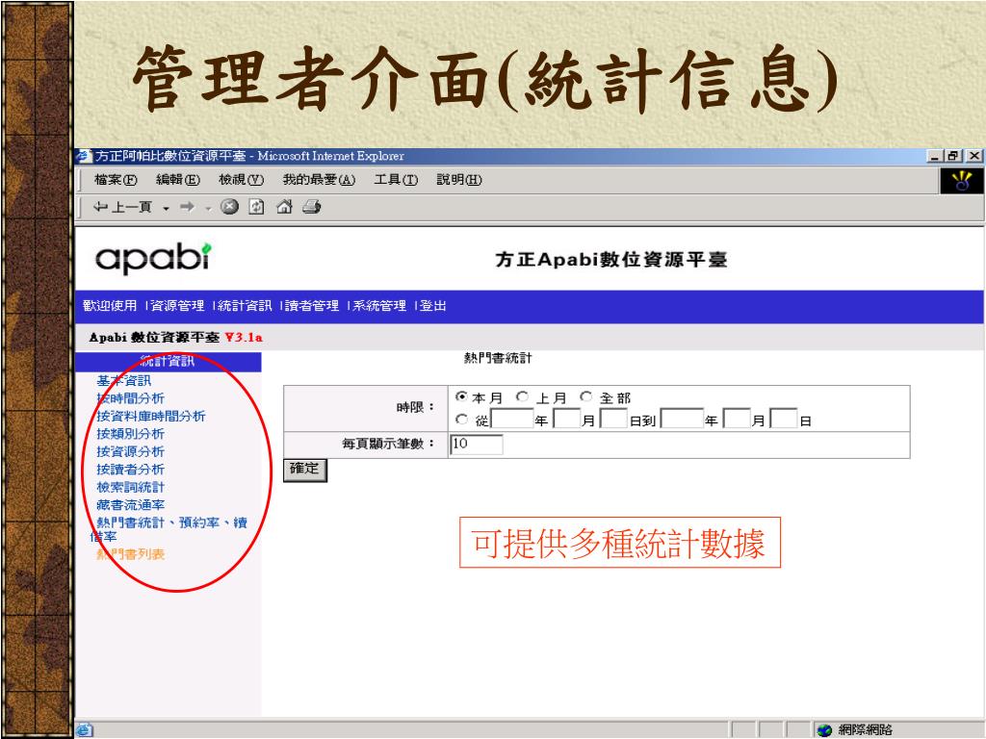986x739 pixels.
Task: Click the Internet Explorer throbber logo
Action: pos(961,181)
